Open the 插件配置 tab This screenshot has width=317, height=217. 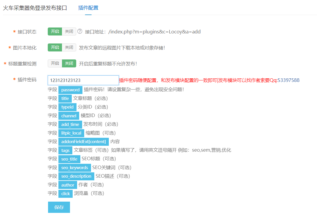click(88, 8)
